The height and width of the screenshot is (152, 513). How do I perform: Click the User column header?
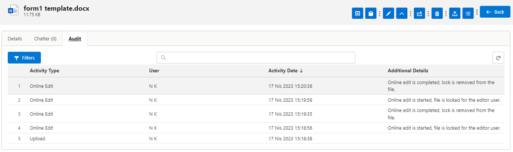click(154, 71)
